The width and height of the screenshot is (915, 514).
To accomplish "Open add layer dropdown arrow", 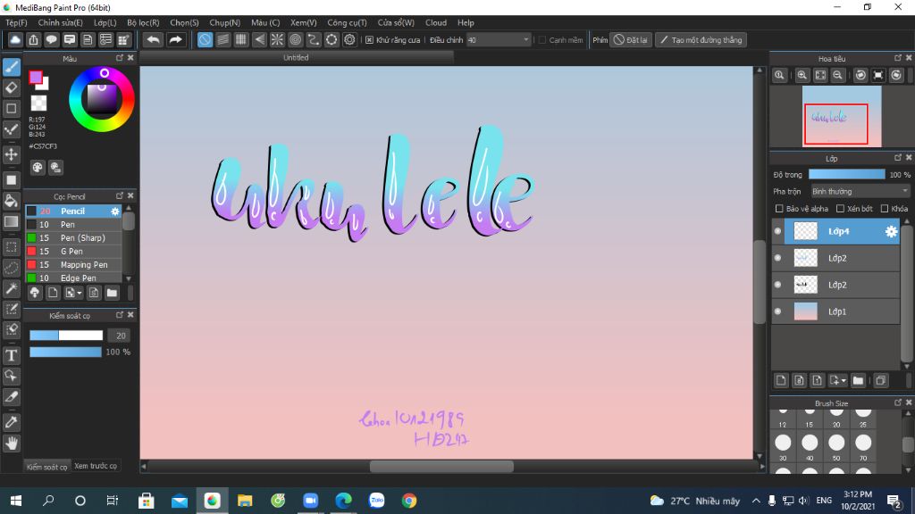I will (x=844, y=381).
